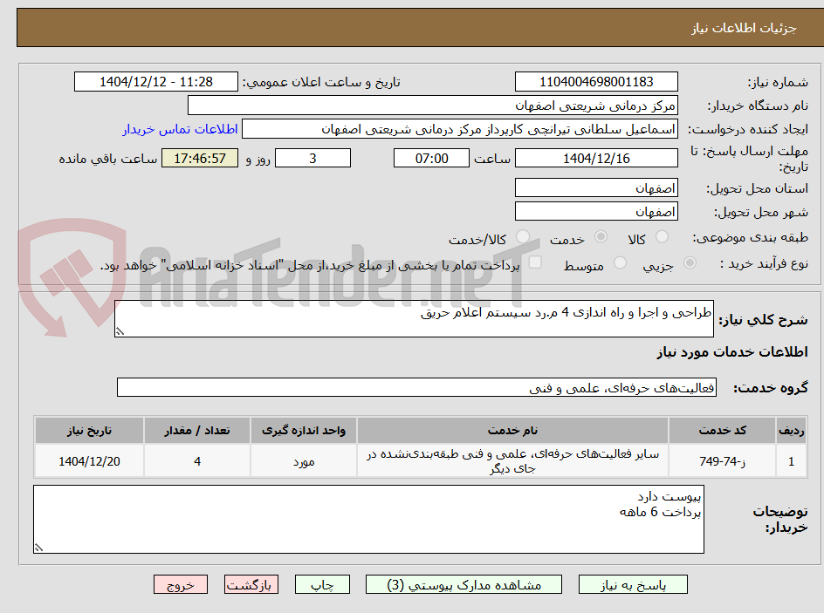The image size is (824, 613).
Task: Click the remaining days field showing 3
Action: coord(312,158)
